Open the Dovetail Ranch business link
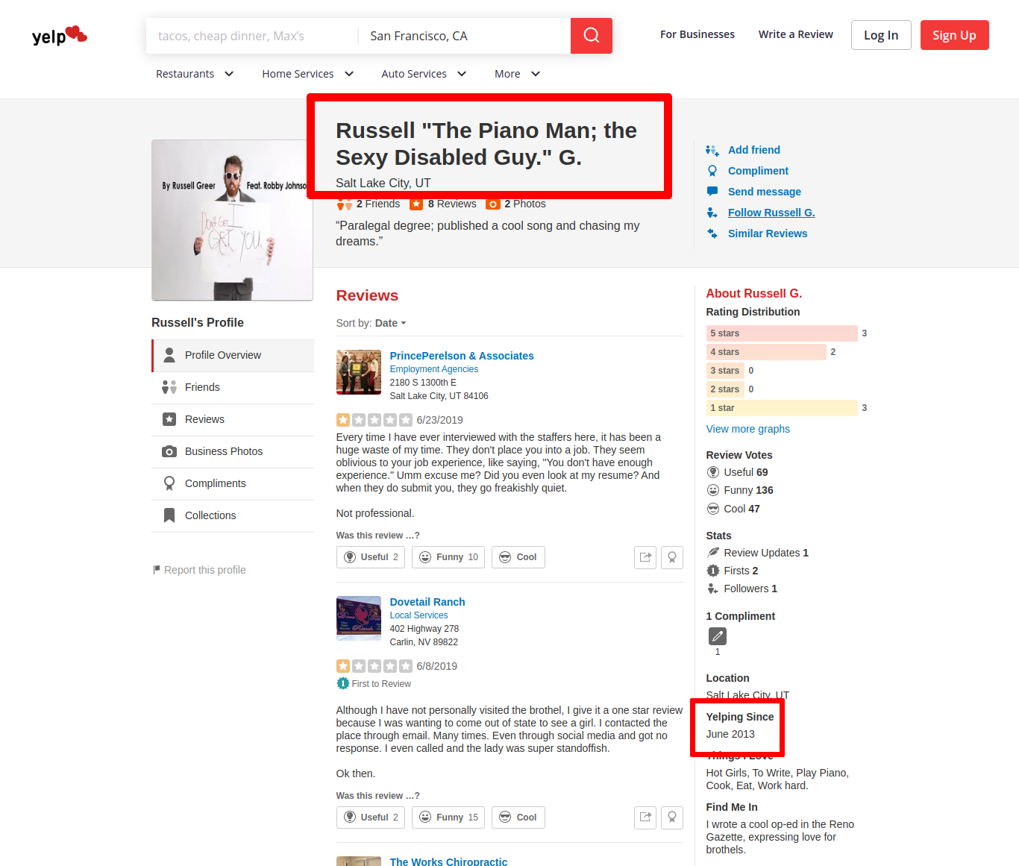The width and height of the screenshot is (1019, 866). click(x=427, y=602)
